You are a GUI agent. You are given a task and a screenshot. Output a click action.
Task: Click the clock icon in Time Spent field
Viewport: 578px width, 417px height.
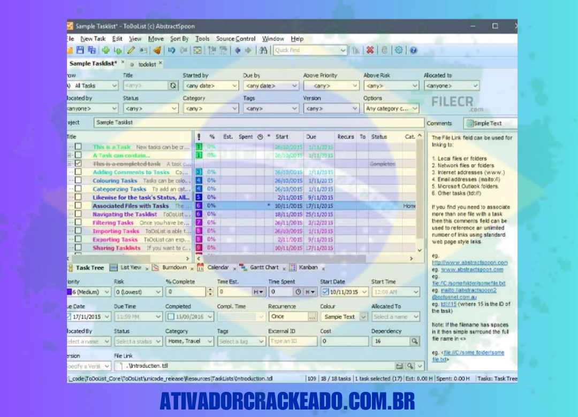click(x=298, y=292)
